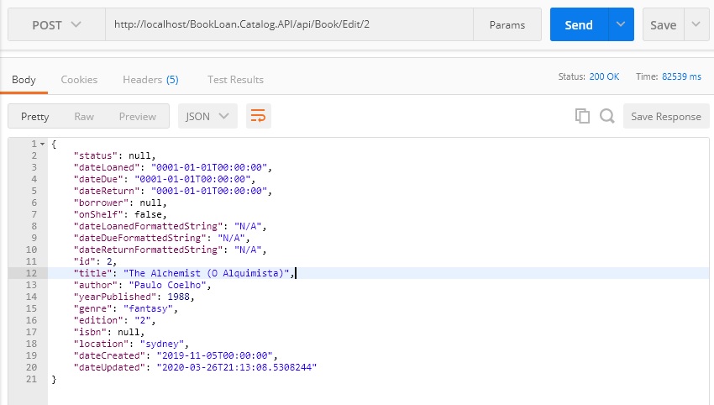Open the POST method dropdown

point(56,24)
